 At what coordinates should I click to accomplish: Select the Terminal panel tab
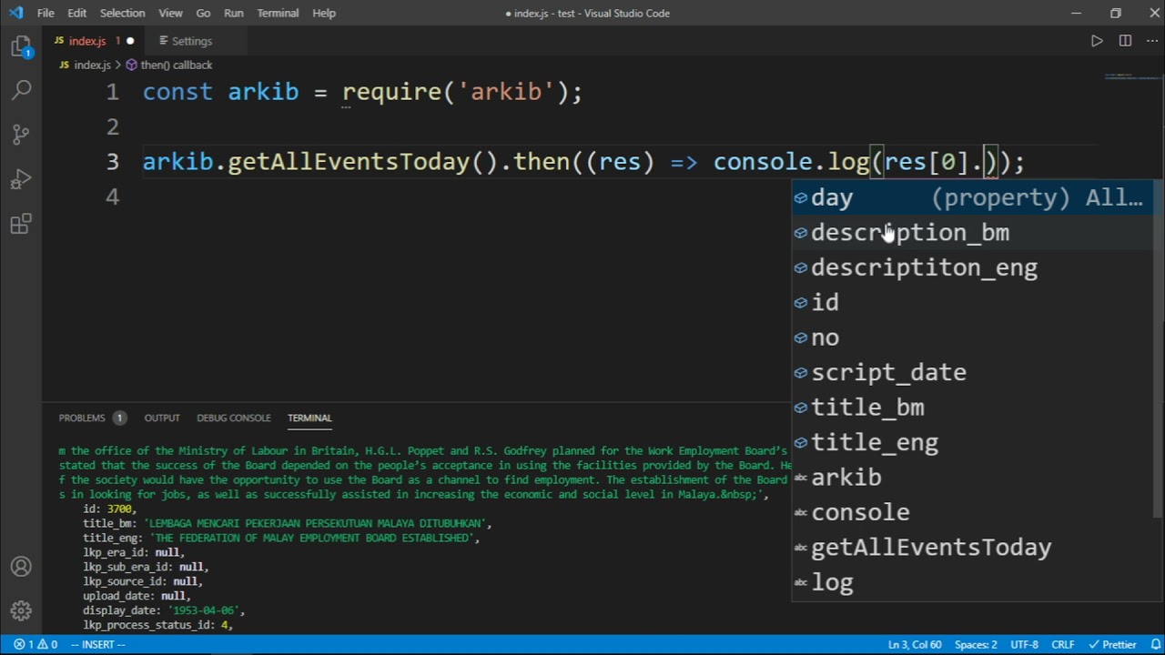tap(309, 418)
